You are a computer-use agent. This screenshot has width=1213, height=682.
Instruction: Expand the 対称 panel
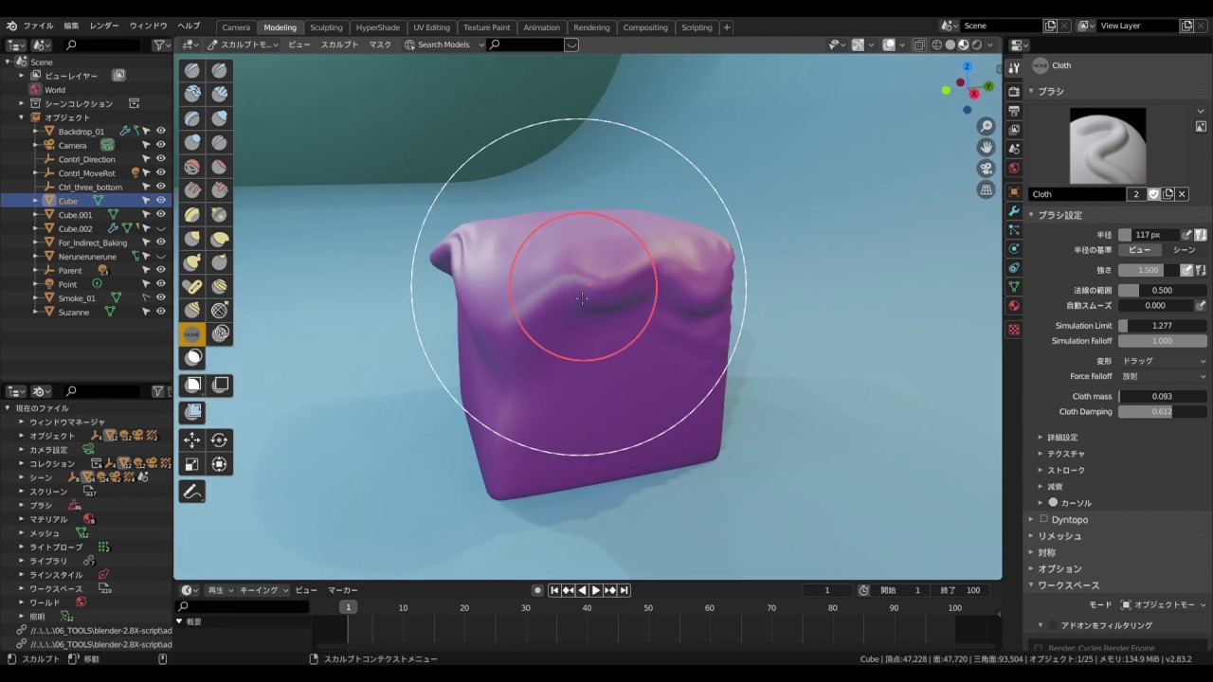pos(1046,552)
